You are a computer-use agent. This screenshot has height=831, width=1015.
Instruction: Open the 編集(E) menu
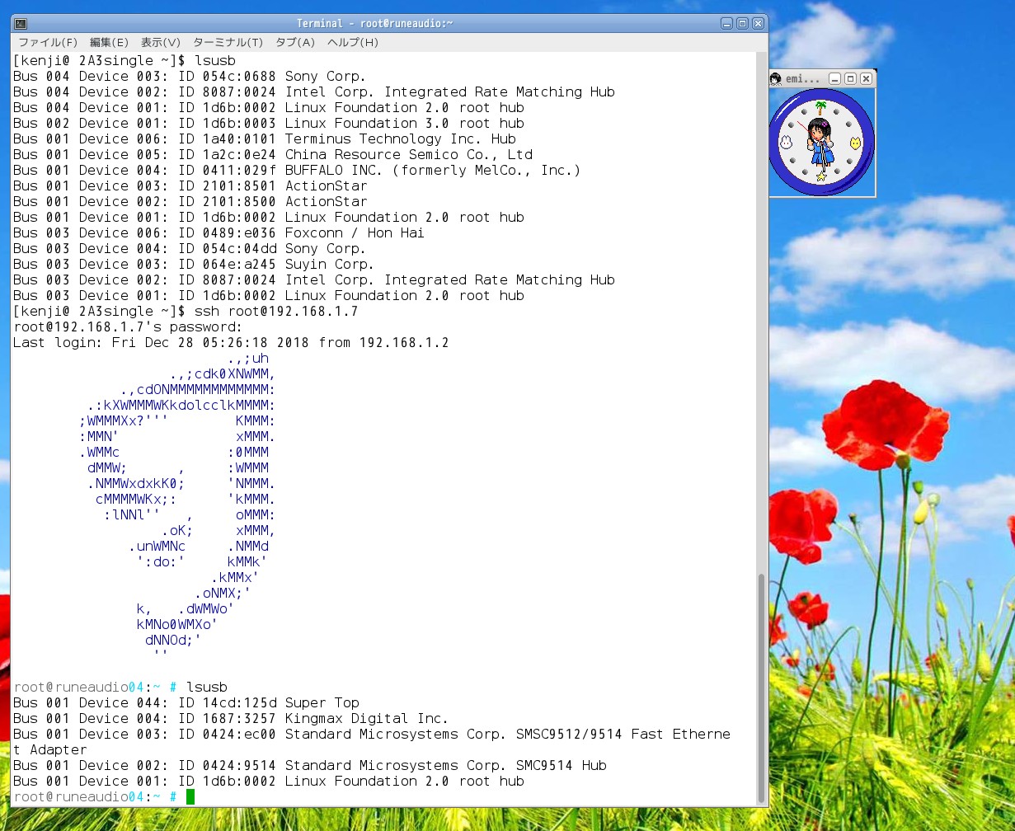coord(109,42)
